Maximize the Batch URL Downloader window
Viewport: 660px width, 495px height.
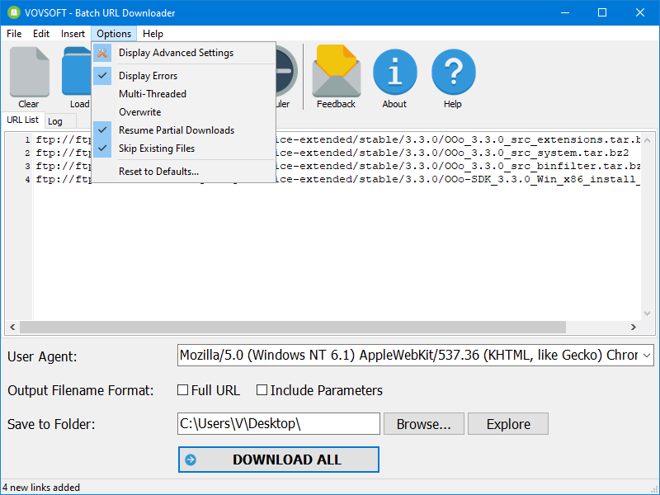point(602,12)
